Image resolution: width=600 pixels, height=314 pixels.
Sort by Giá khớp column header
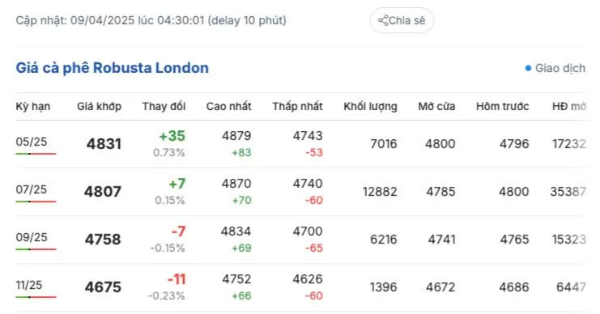click(99, 106)
